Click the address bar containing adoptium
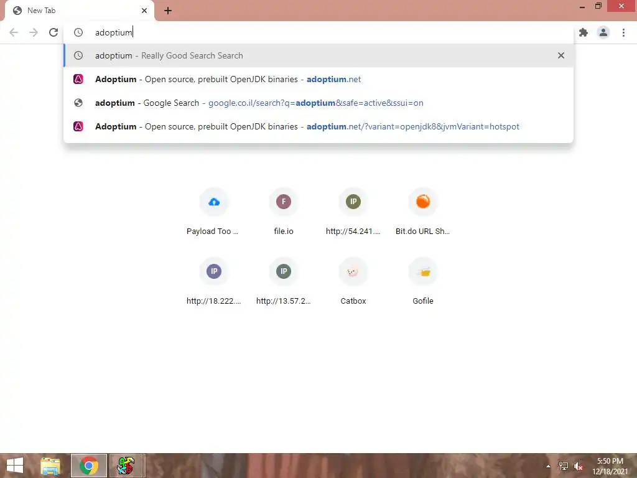Viewport: 637px width, 478px height. [318, 32]
